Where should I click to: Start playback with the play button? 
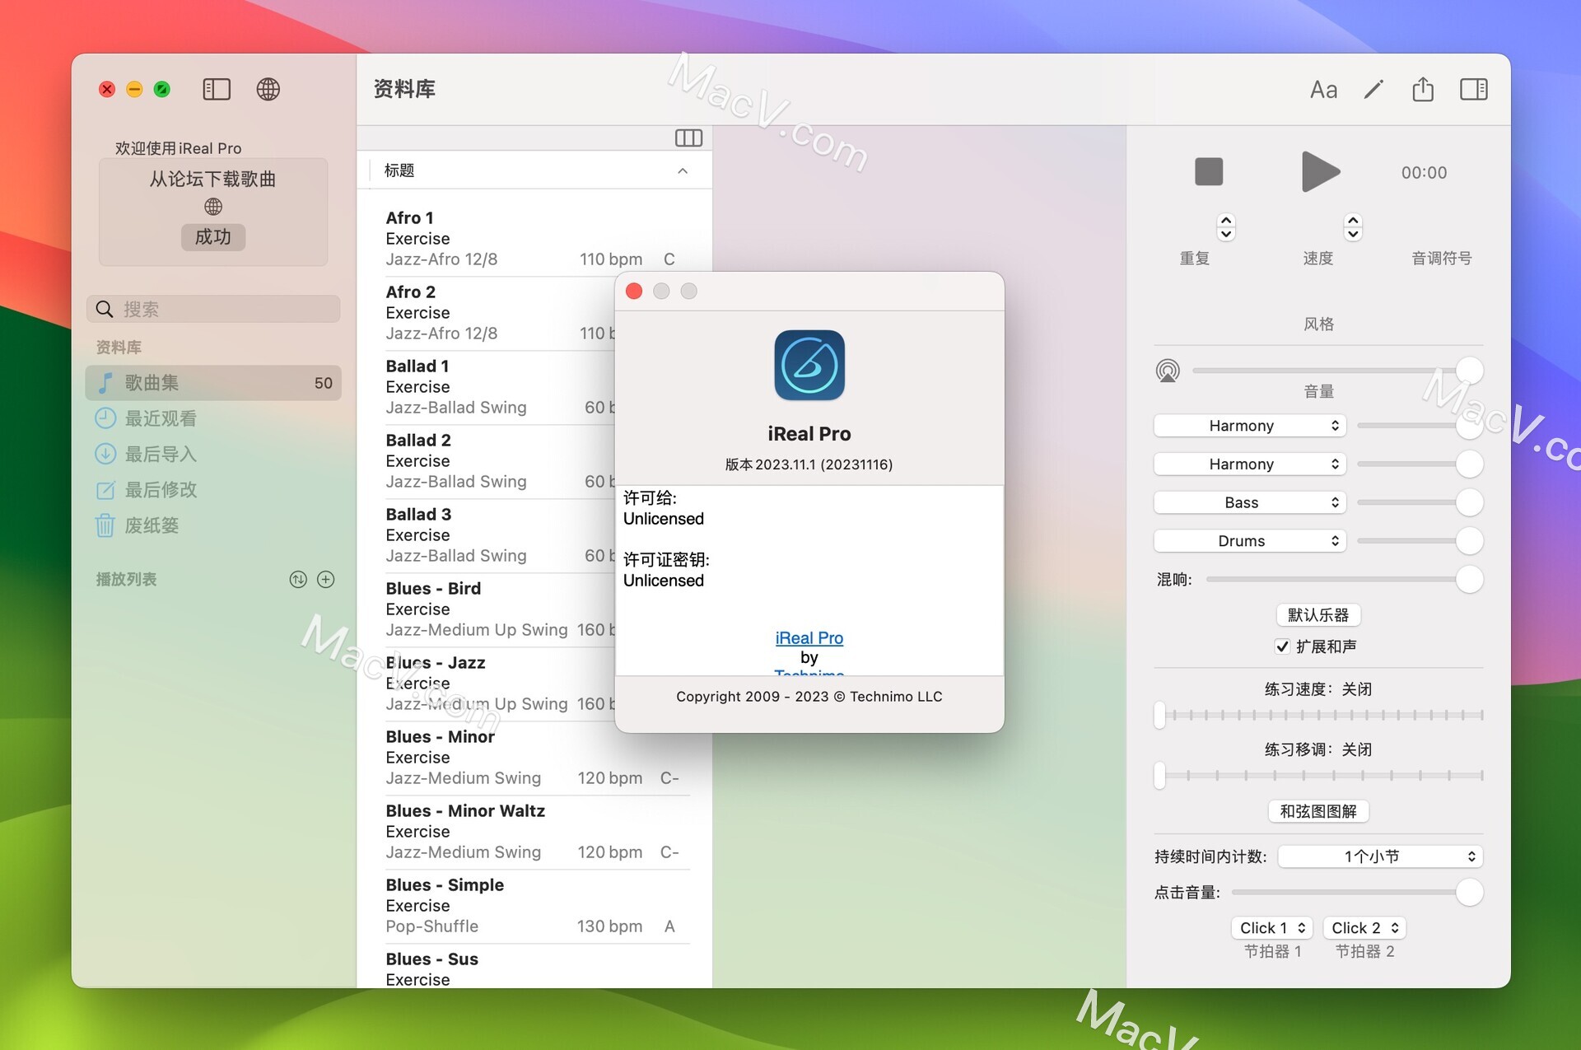1321,171
